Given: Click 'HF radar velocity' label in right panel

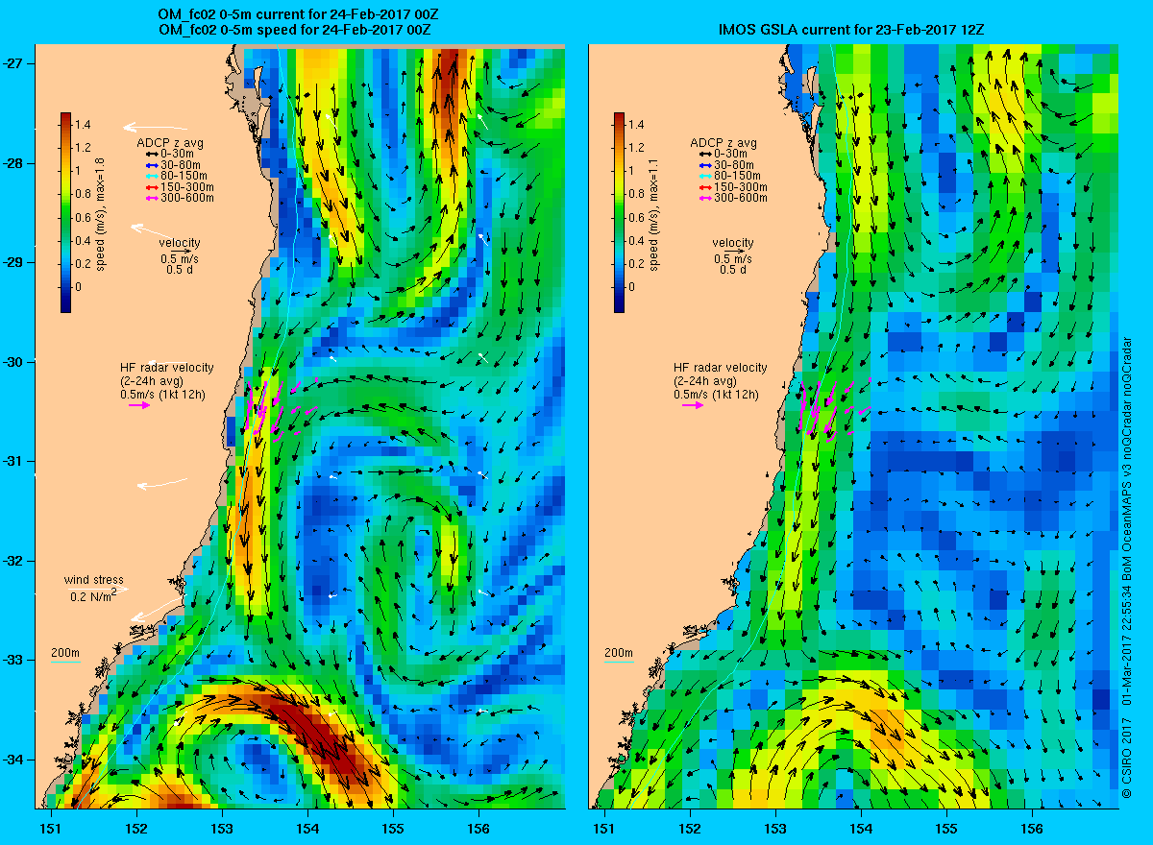Looking at the screenshot, I should pos(721,368).
